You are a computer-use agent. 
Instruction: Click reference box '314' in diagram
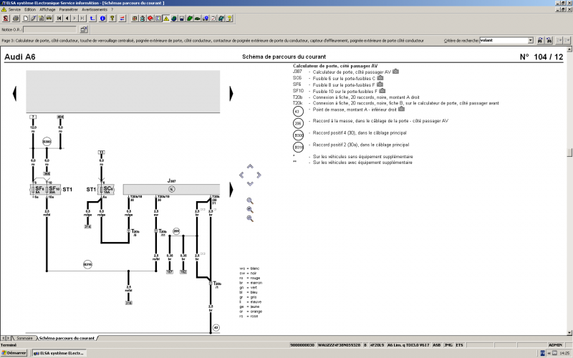point(87,227)
